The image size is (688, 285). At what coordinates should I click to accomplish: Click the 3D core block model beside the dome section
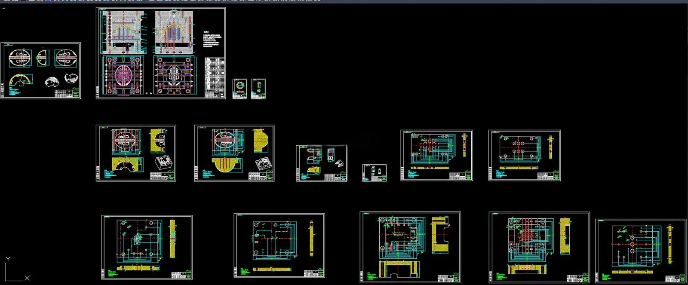(x=263, y=164)
